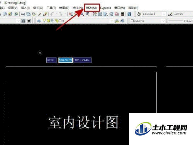Expand the layer list dropdown arrow
This screenshot has width=193, height=145.
click(112, 21)
